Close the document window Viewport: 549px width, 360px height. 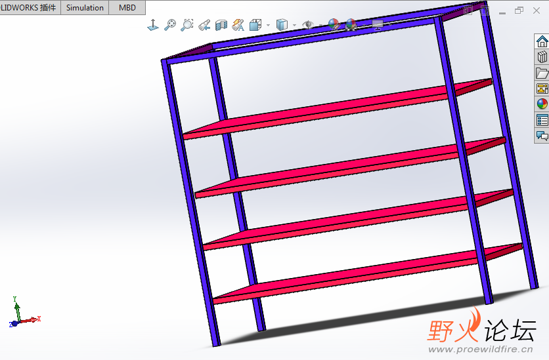tap(536, 10)
